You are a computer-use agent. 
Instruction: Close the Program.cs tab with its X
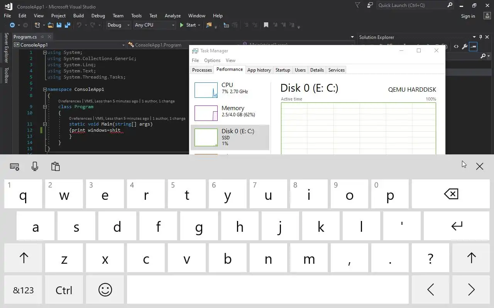point(49,37)
